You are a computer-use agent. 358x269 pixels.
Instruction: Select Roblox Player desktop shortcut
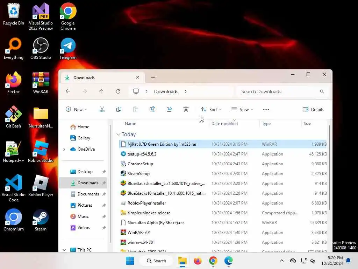pyautogui.click(x=41, y=186)
